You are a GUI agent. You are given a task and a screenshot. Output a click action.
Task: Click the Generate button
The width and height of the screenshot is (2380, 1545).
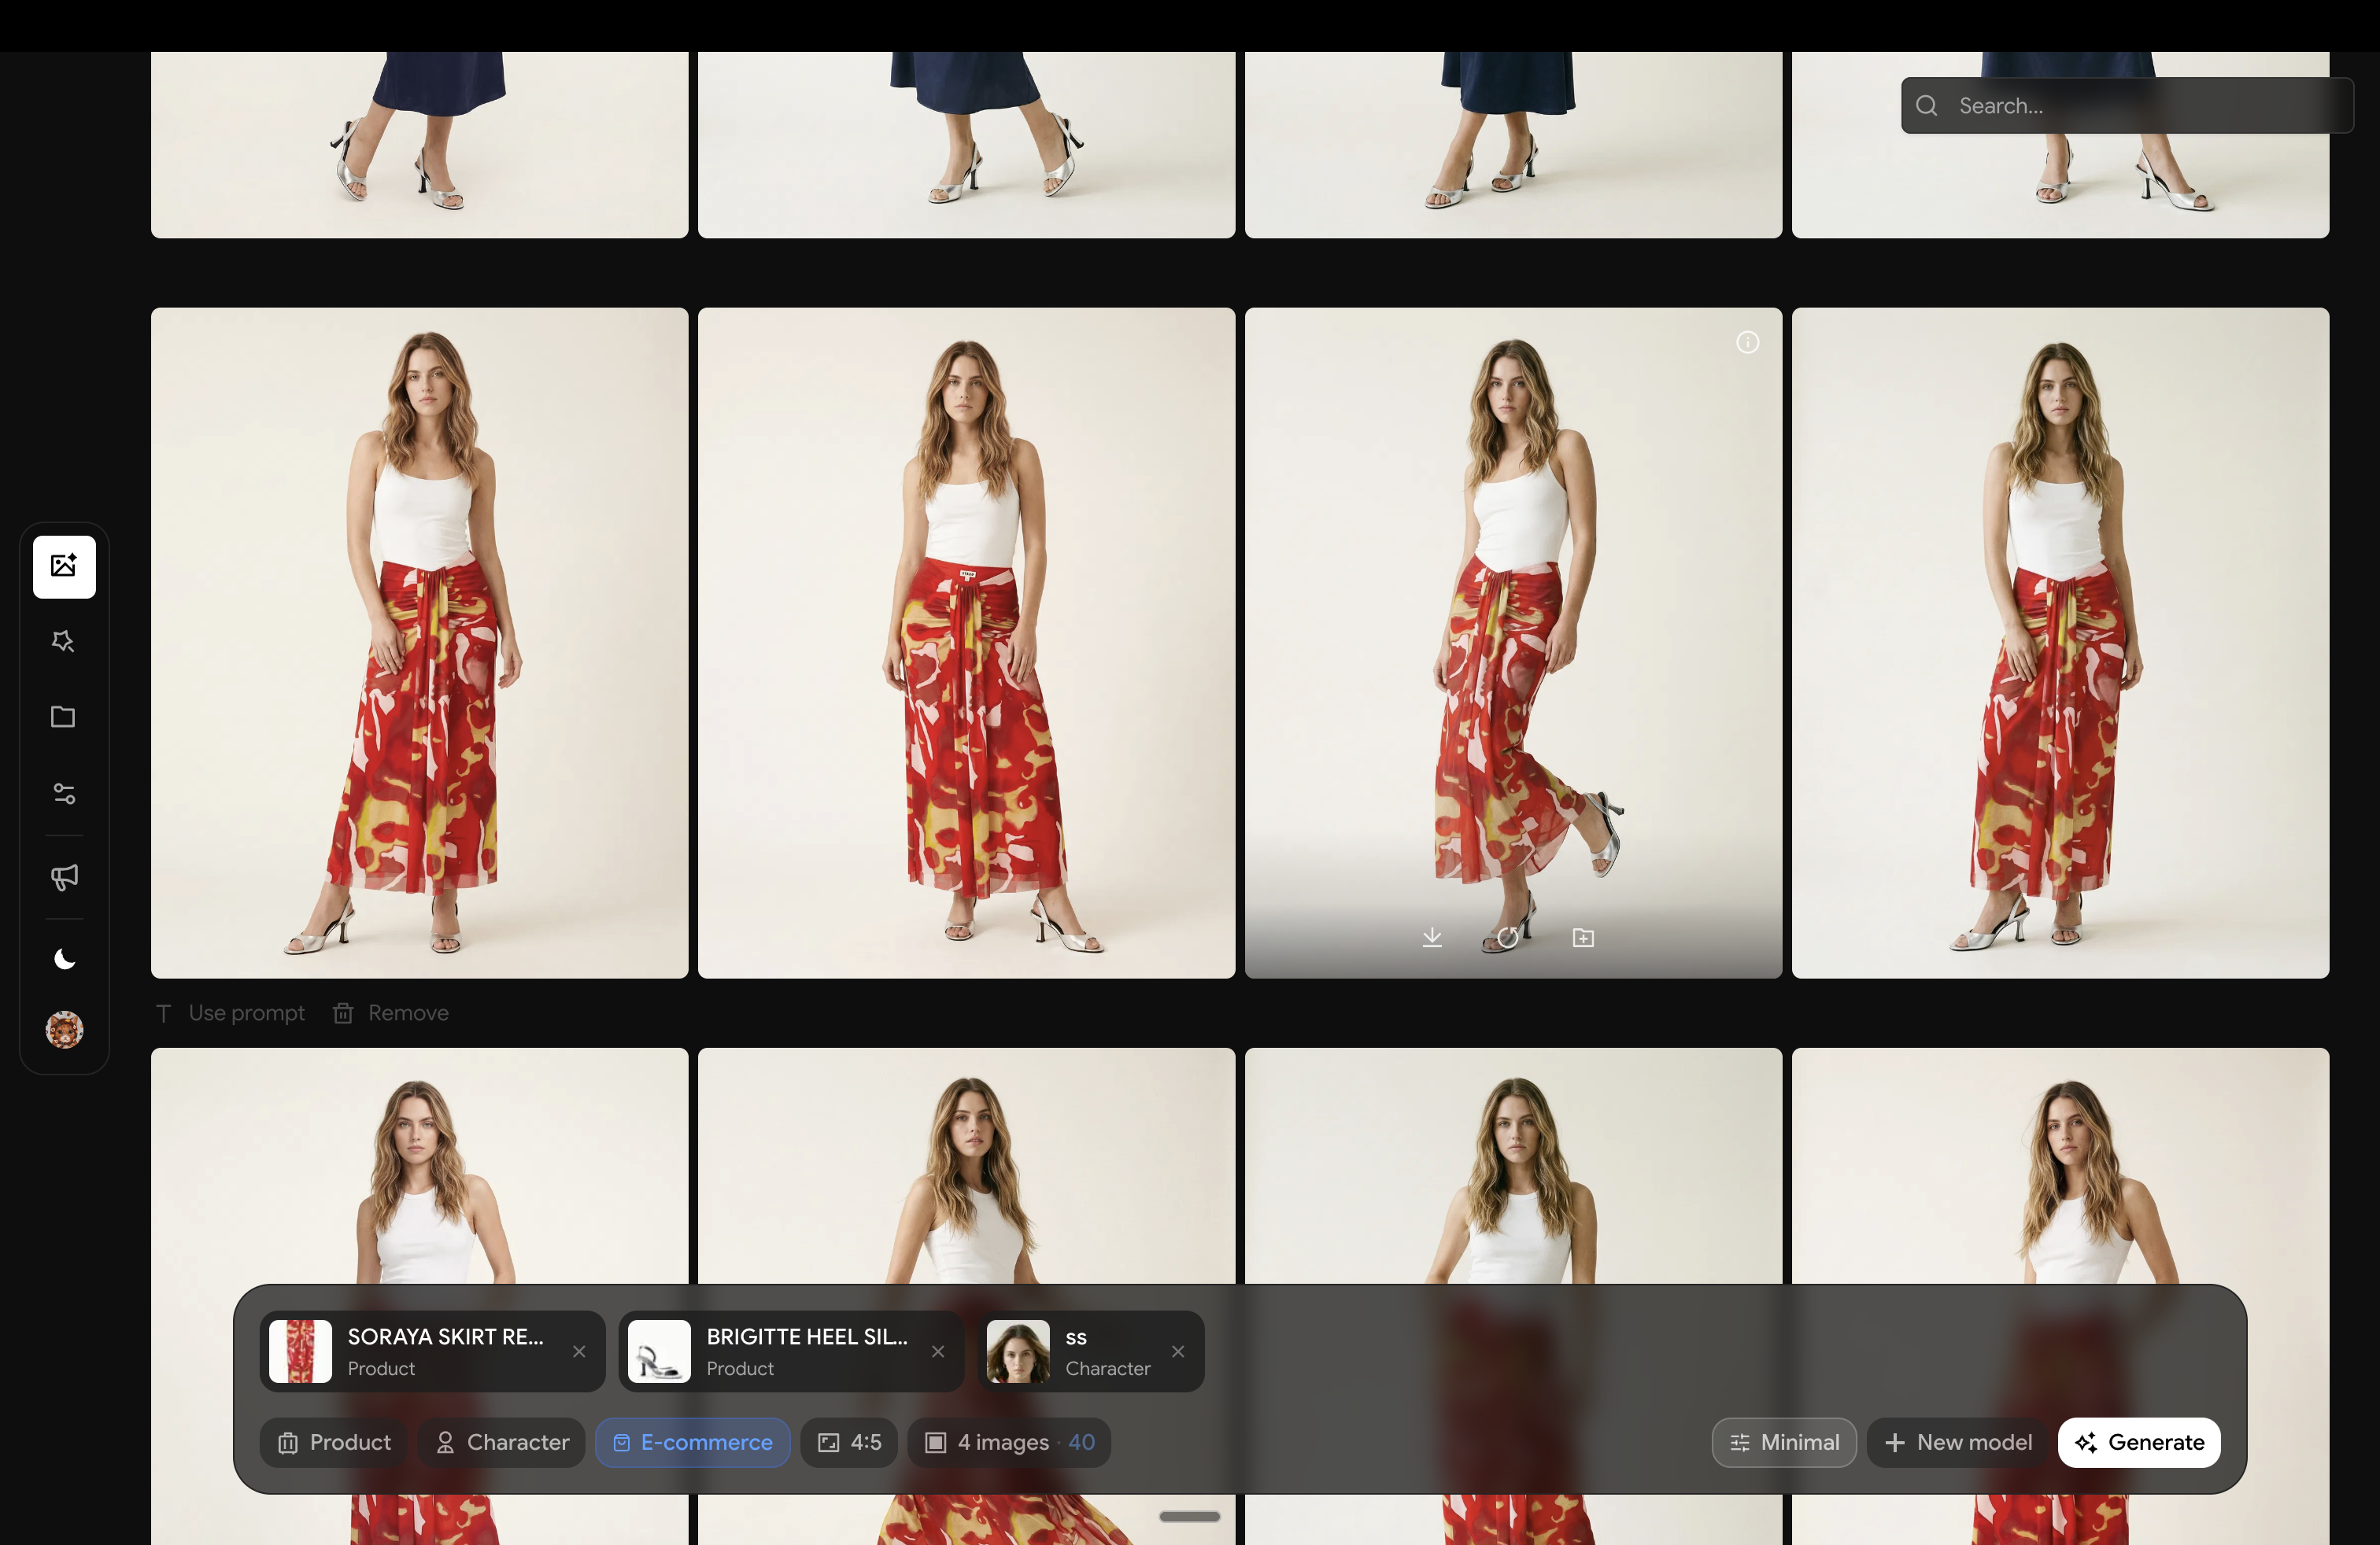click(2139, 1442)
